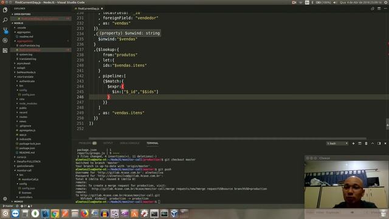This screenshot has width=389, height=219.
Task: Click errors and warnings count in status bar
Action: point(27,206)
